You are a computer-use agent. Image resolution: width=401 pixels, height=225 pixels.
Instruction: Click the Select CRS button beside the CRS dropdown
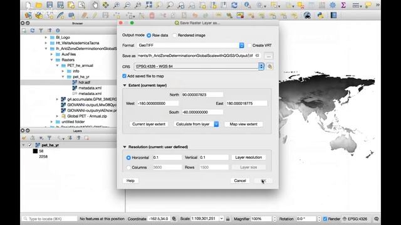269,67
